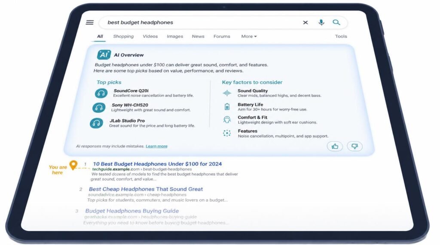This screenshot has height=245, width=440.
Task: Follow the Learn more link
Action: coord(156,146)
